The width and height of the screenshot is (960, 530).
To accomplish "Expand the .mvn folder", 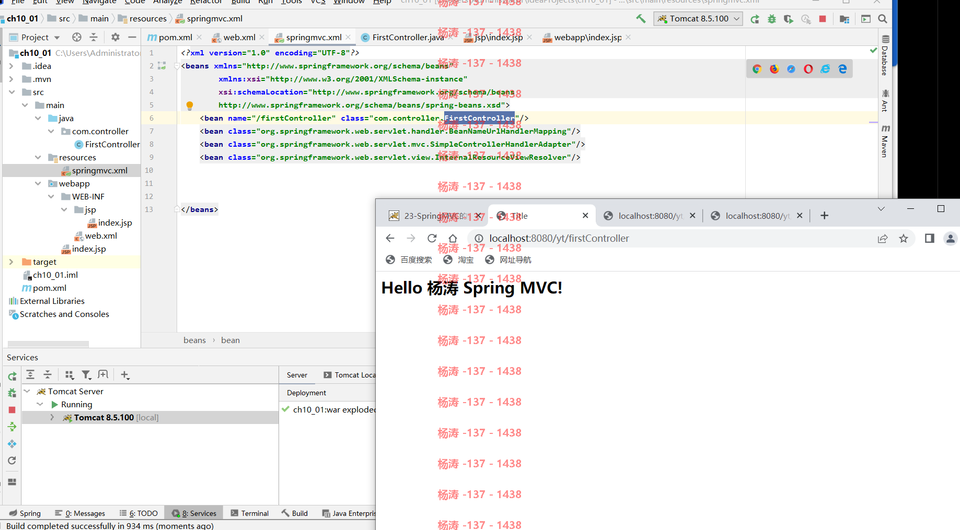I will [x=11, y=79].
